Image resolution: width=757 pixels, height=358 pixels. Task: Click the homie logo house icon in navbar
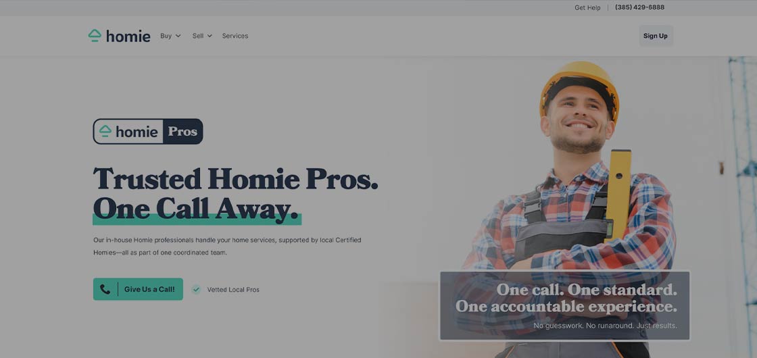pos(95,36)
